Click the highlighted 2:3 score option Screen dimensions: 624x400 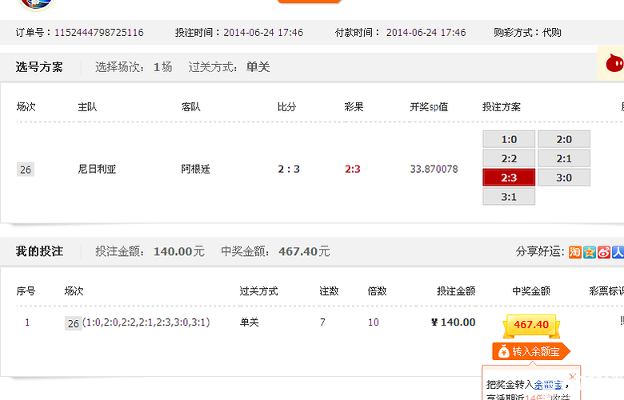pos(509,178)
